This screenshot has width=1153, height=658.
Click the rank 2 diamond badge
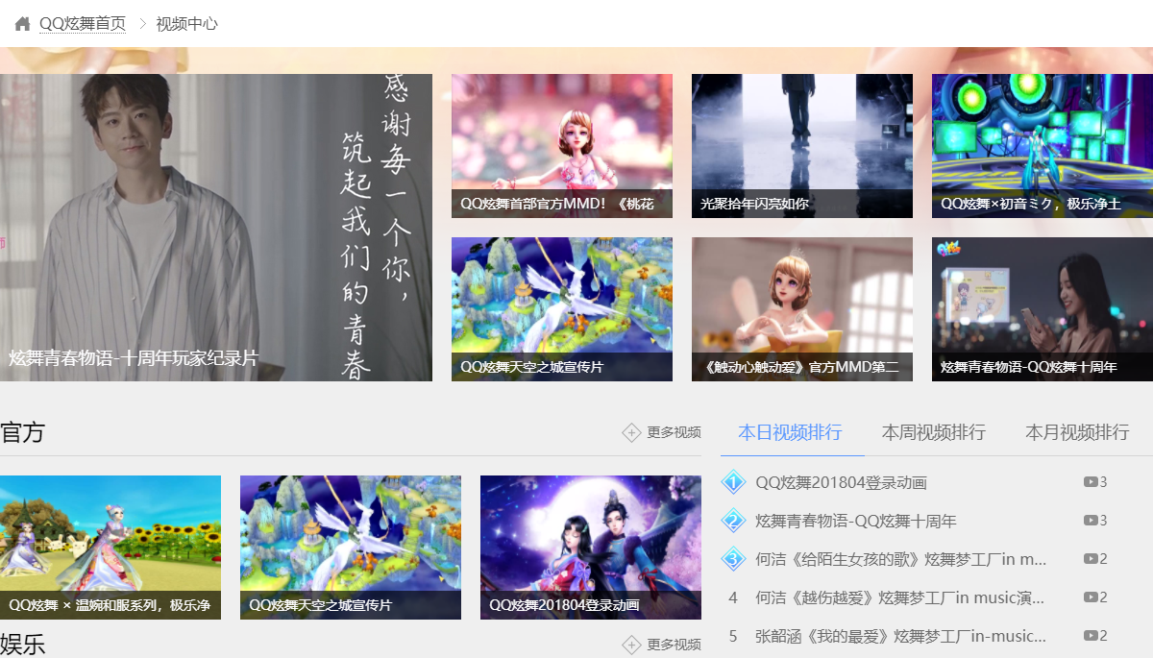tap(733, 521)
